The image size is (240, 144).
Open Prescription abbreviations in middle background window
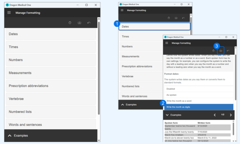(x=141, y=66)
